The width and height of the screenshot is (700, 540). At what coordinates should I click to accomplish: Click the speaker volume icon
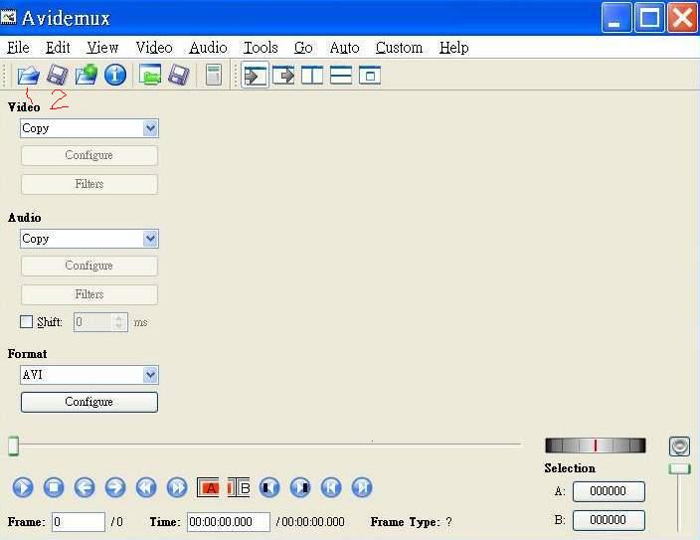[x=679, y=447]
